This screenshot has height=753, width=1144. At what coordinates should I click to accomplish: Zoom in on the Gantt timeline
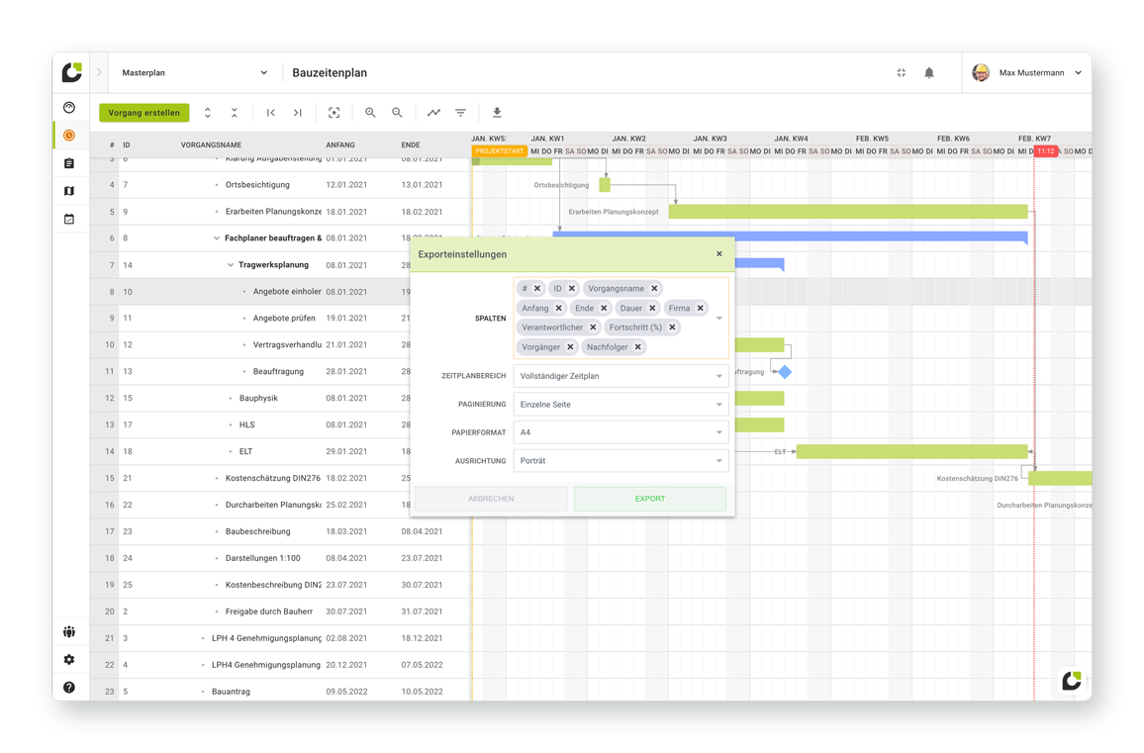[371, 113]
